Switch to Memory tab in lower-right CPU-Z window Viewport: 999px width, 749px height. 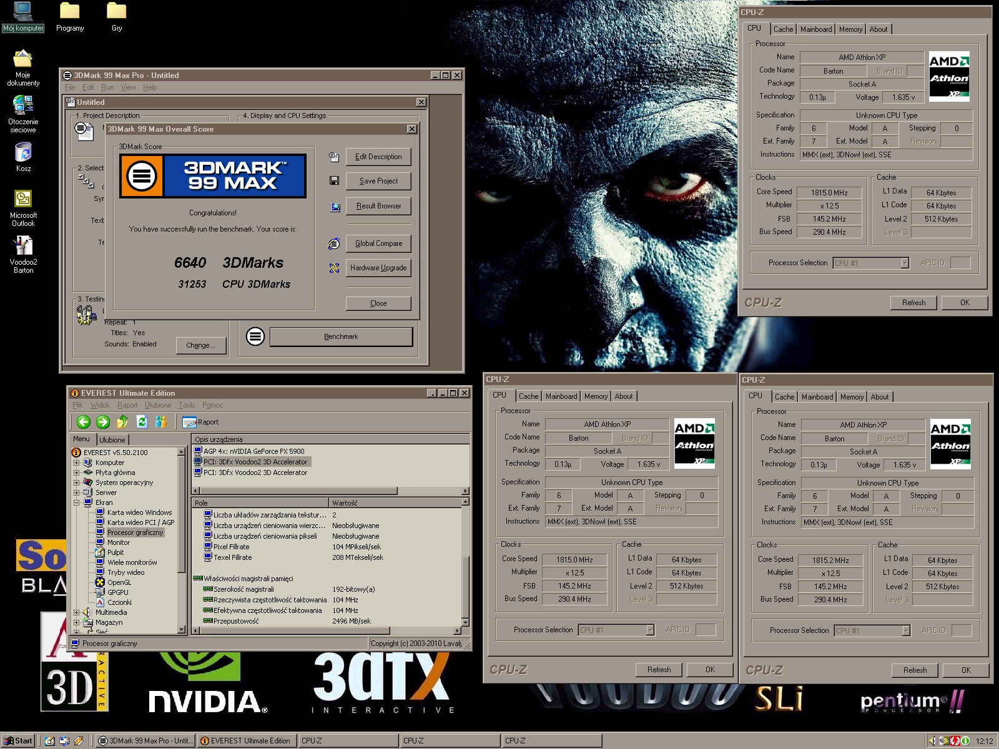click(x=852, y=397)
